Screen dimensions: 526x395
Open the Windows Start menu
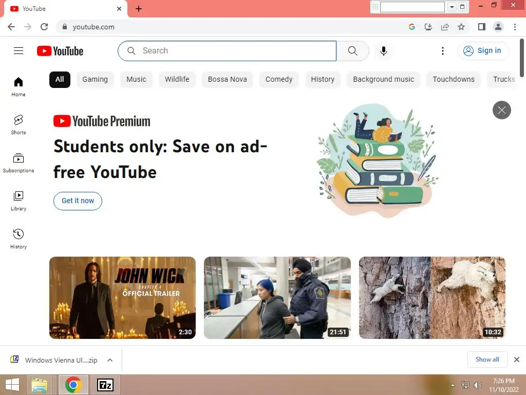coord(12,385)
